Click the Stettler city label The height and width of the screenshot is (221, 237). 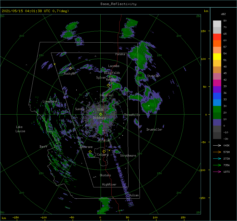pyautogui.click(x=154, y=76)
